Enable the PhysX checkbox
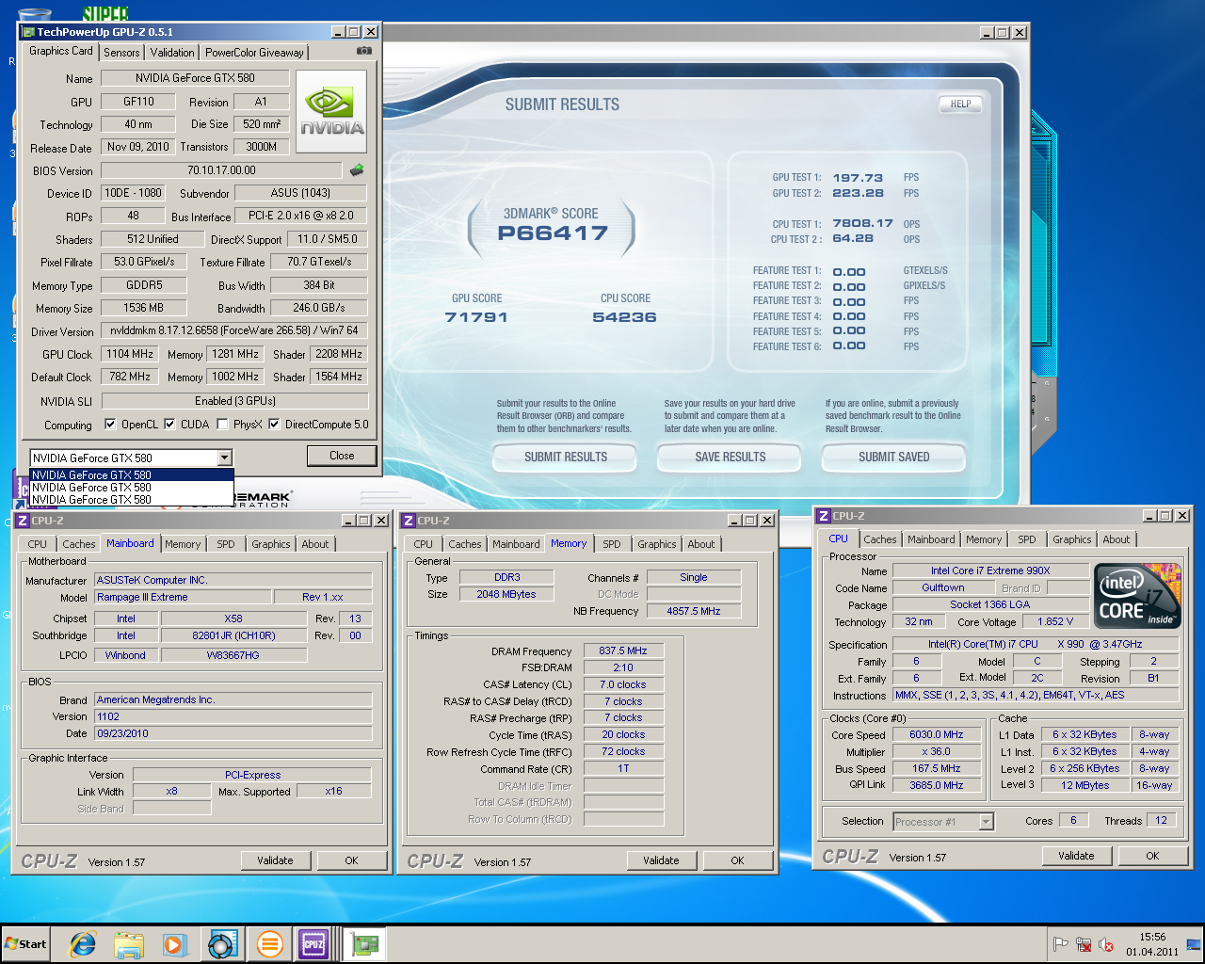 [x=222, y=425]
